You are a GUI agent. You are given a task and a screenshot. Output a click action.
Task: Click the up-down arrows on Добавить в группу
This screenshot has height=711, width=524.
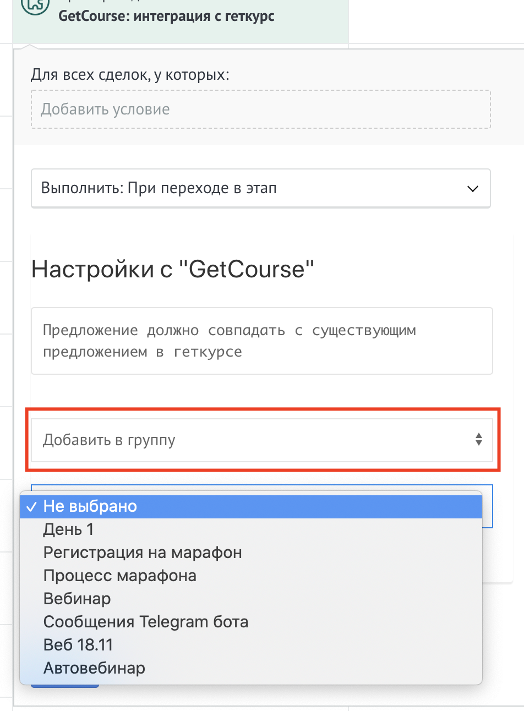[479, 439]
